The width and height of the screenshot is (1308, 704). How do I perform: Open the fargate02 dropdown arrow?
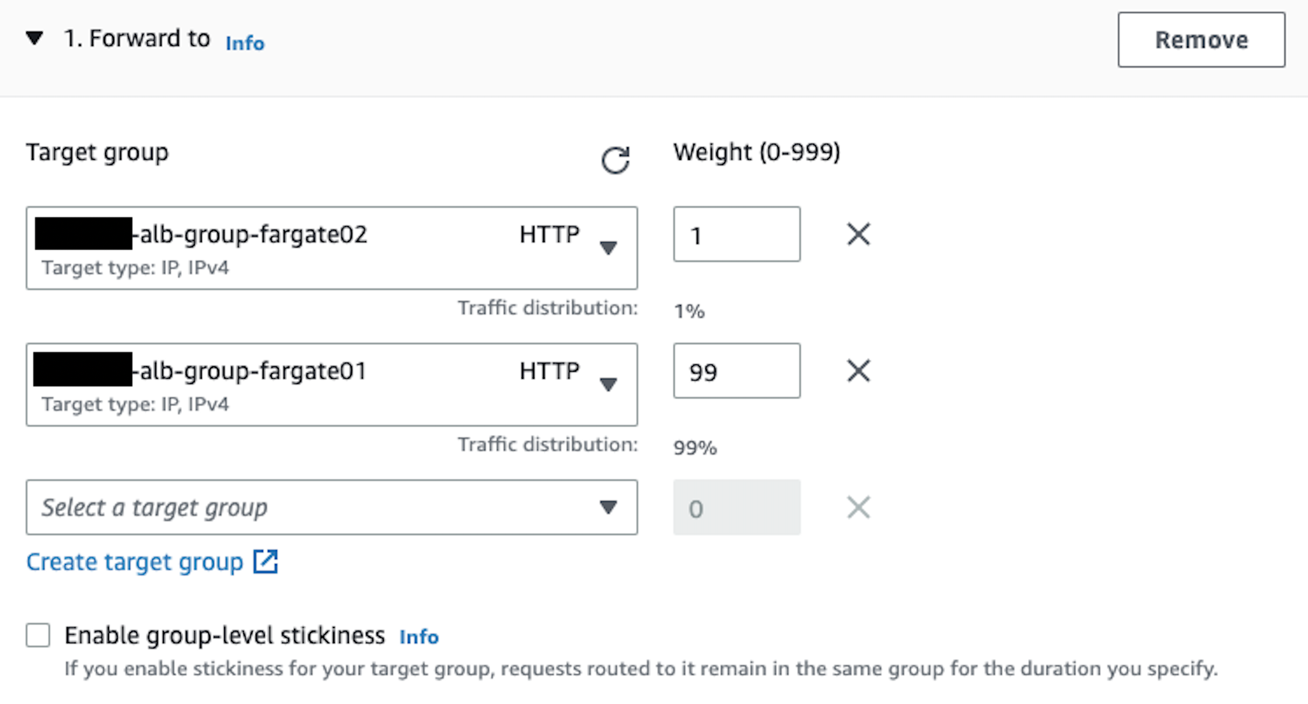click(x=608, y=248)
